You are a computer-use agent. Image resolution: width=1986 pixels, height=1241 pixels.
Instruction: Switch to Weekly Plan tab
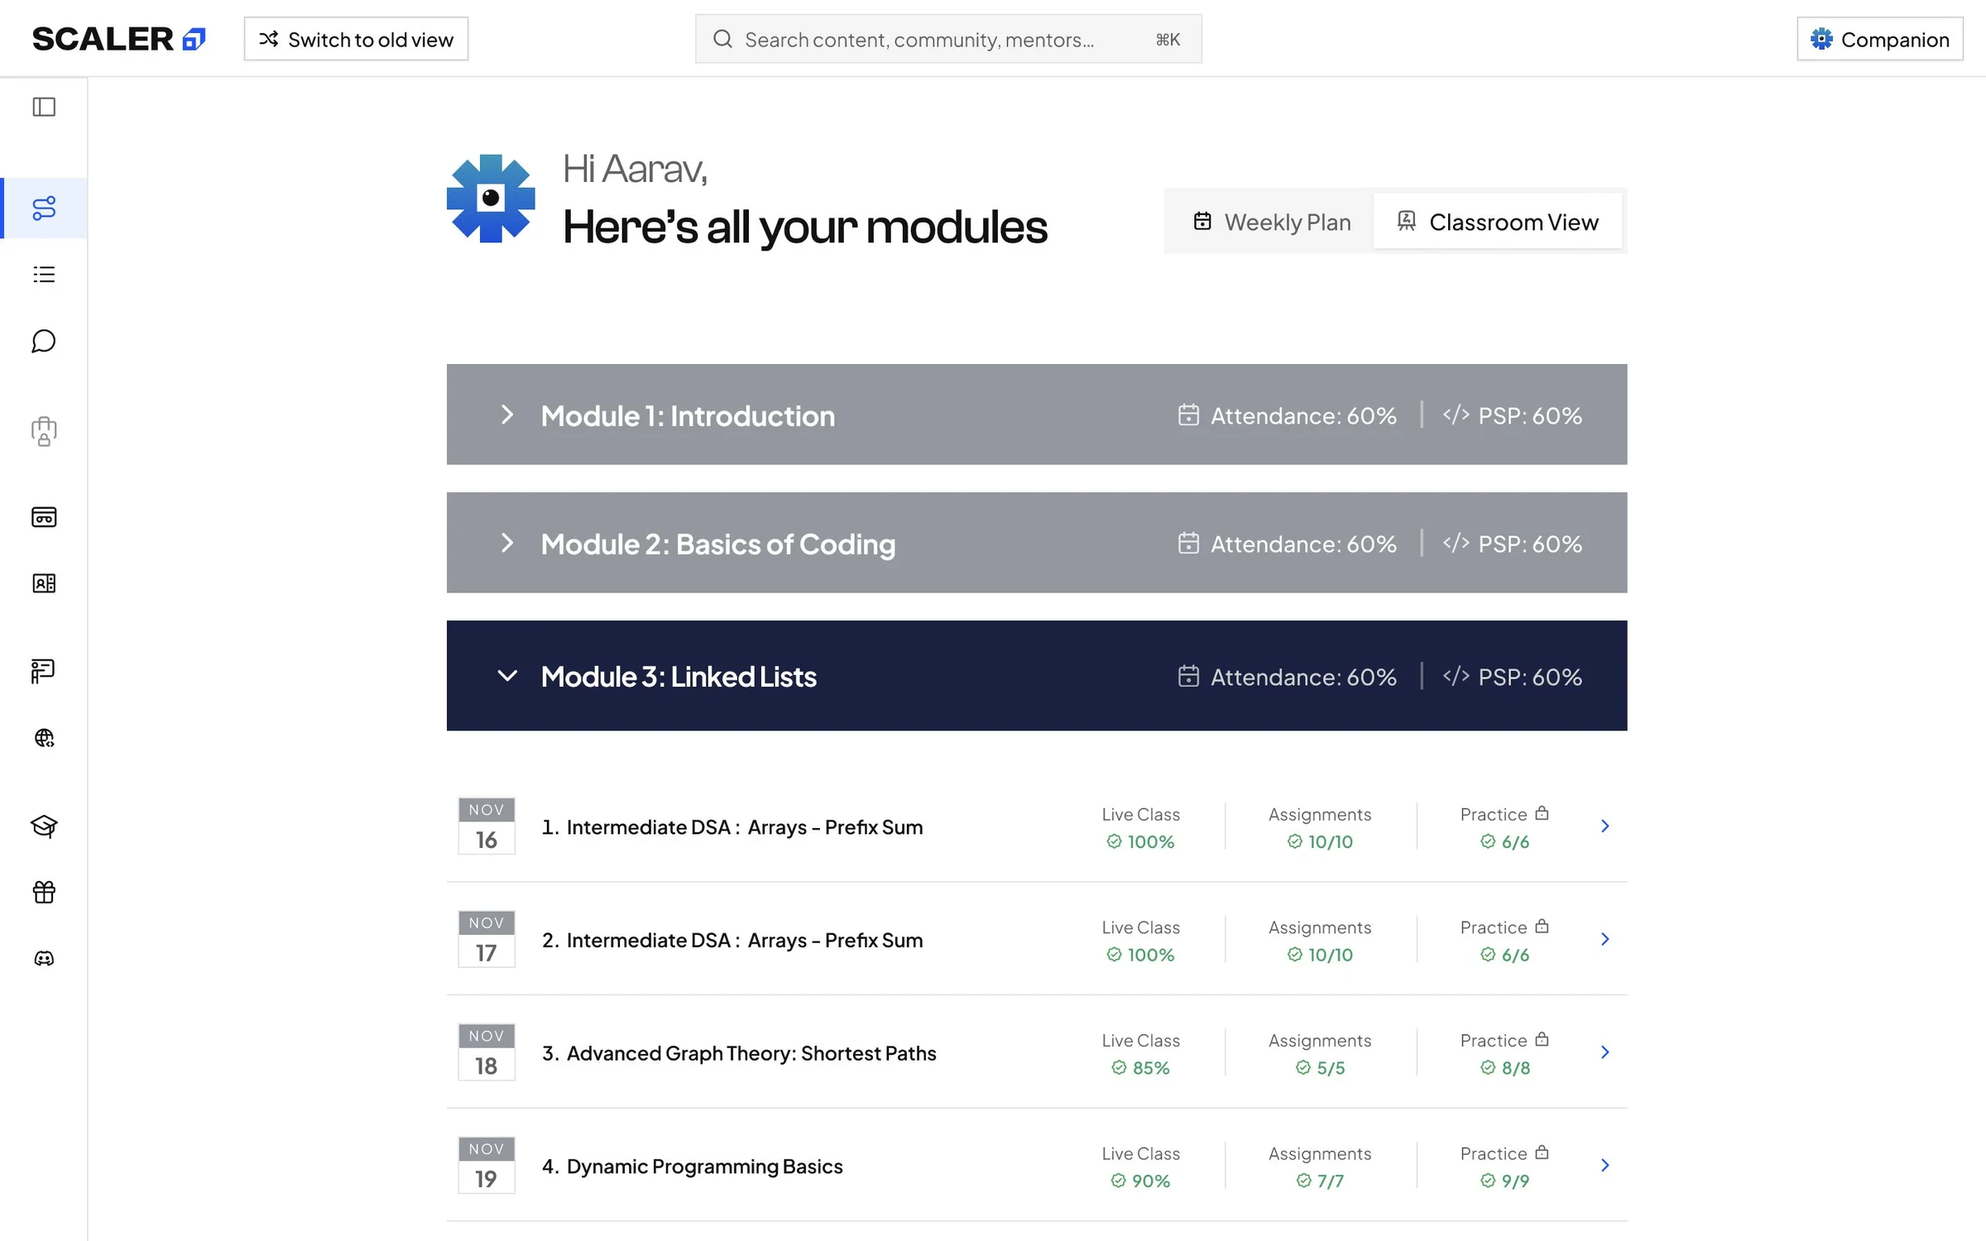[1271, 222]
